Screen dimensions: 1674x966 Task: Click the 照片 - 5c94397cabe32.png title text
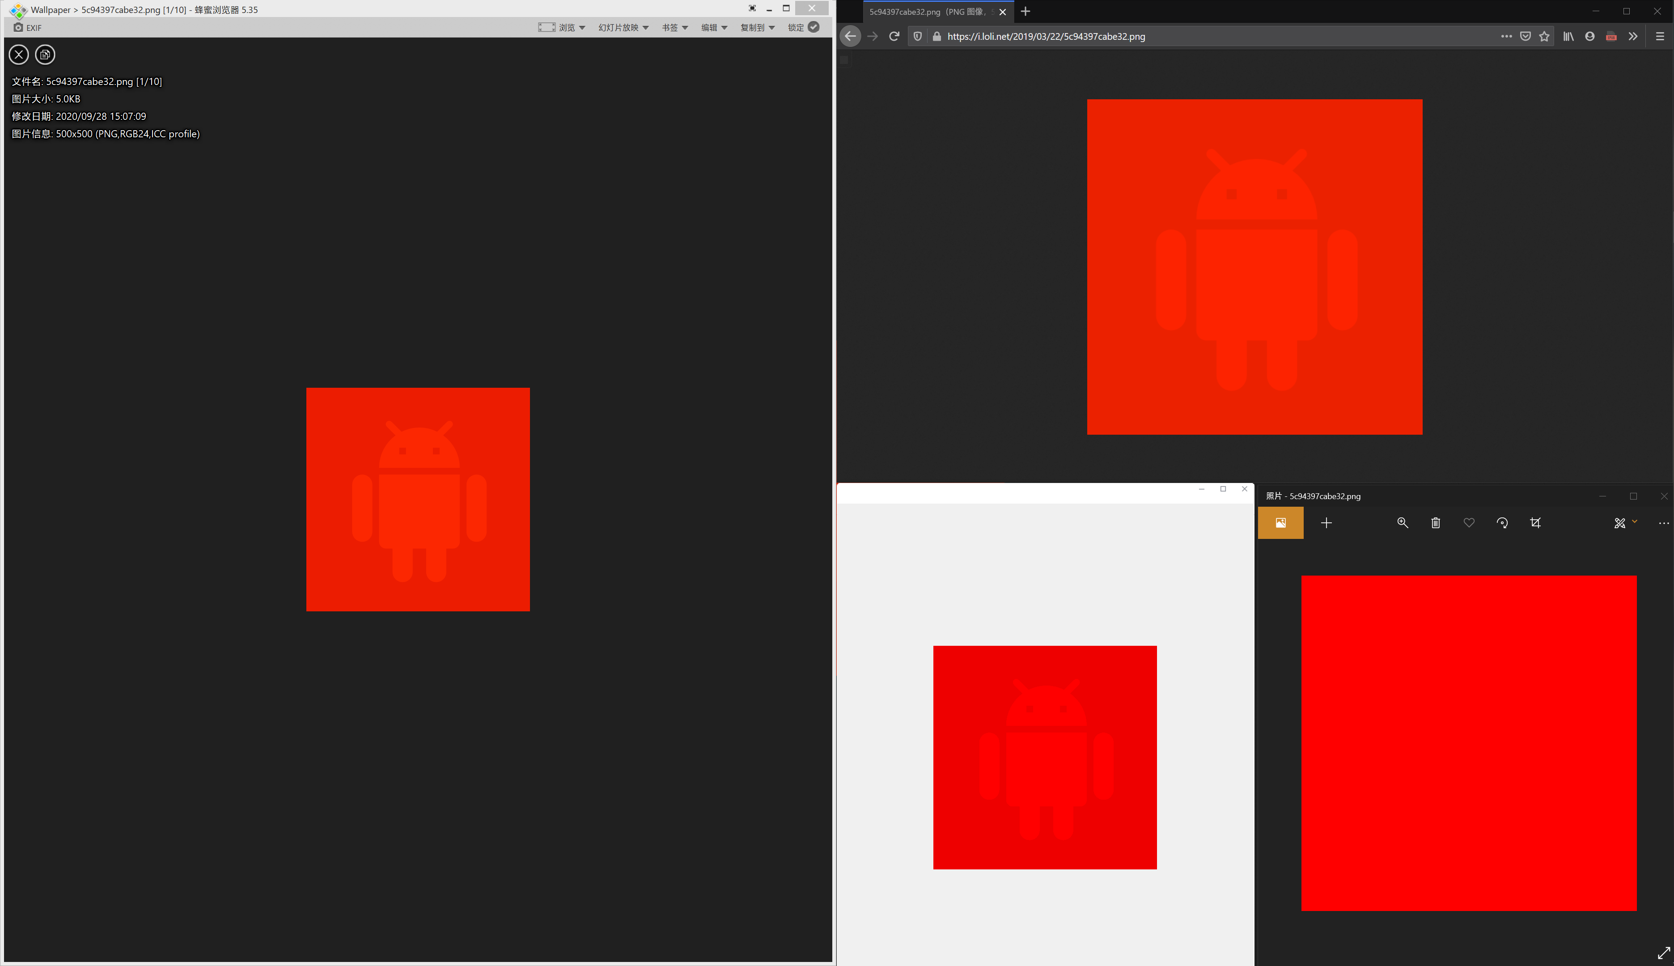[x=1313, y=496]
